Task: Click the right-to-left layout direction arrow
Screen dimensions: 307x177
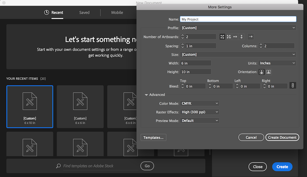Action: coord(250,36)
